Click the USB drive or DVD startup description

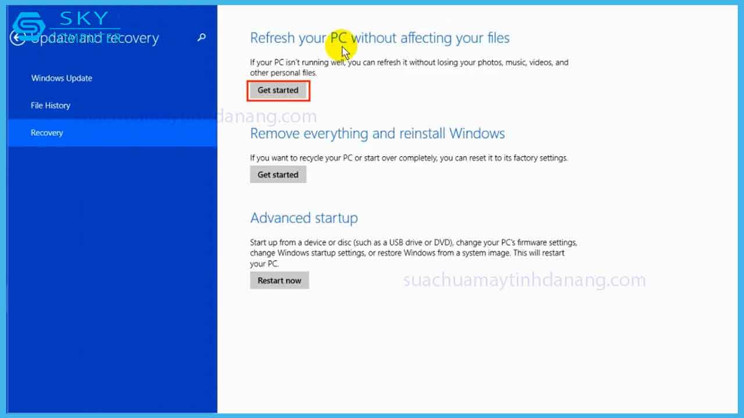click(413, 253)
